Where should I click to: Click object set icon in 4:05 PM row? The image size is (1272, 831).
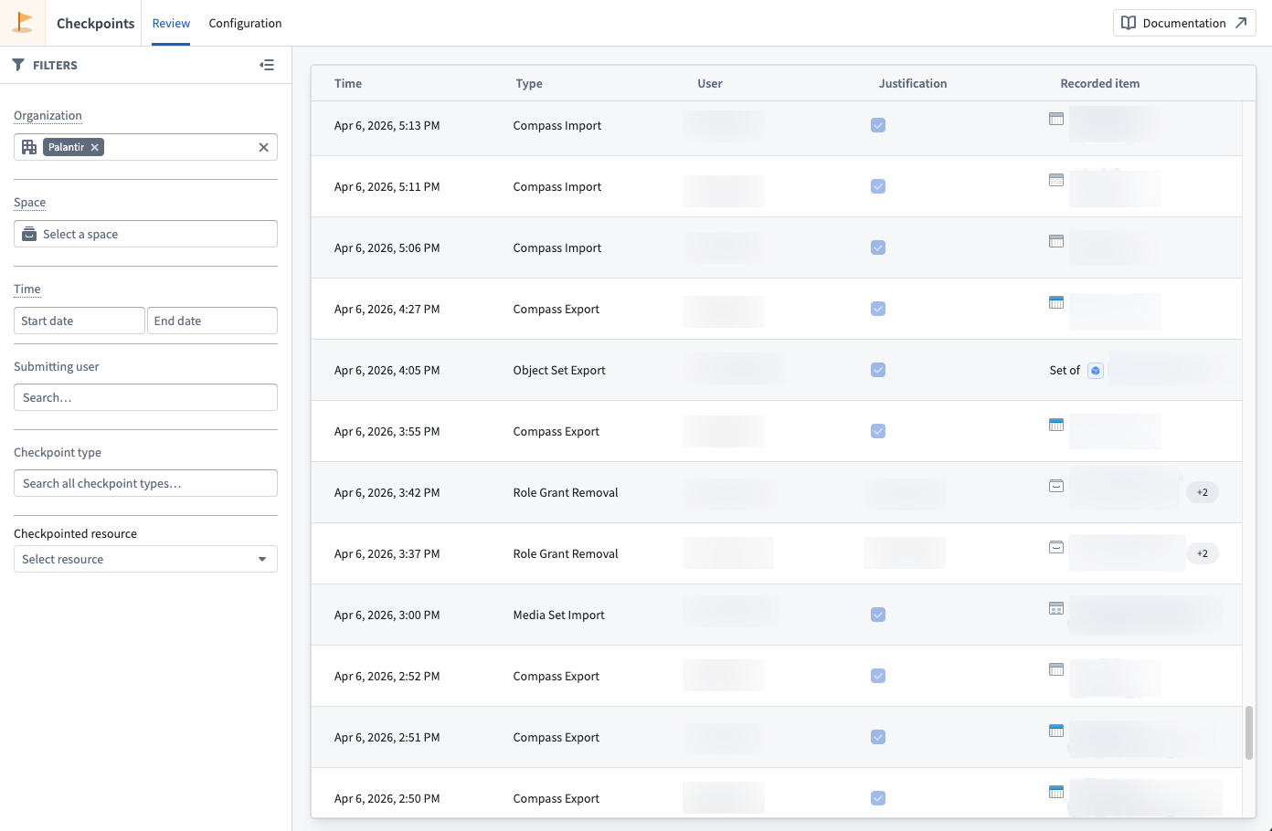click(x=1096, y=371)
